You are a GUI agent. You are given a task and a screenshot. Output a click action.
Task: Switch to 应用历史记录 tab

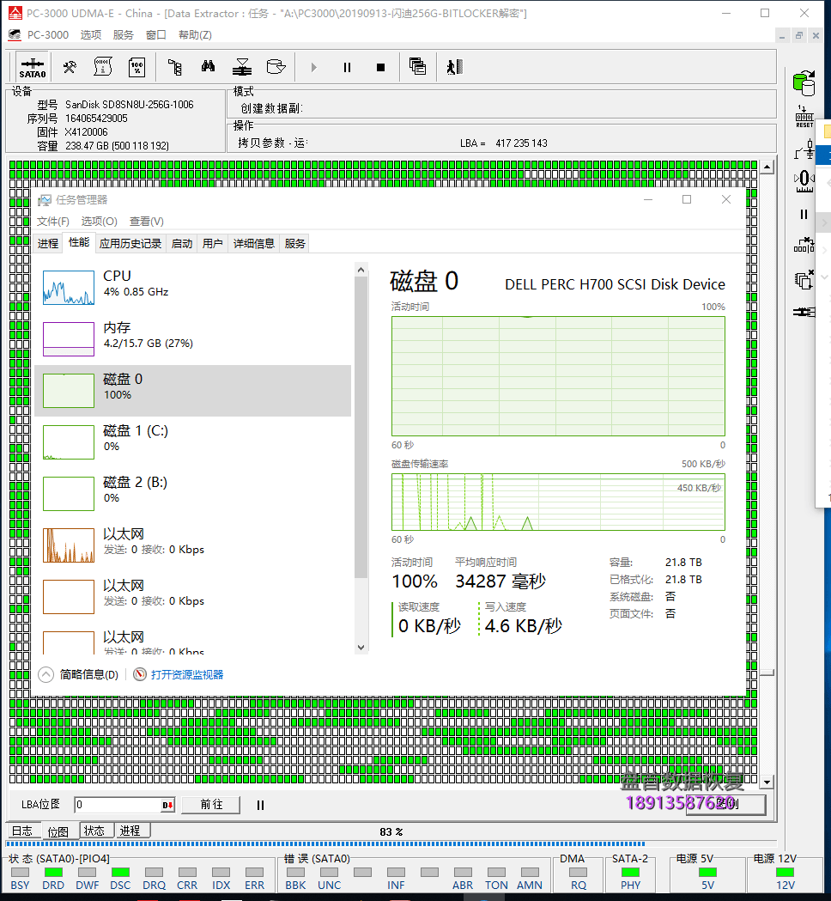[130, 244]
